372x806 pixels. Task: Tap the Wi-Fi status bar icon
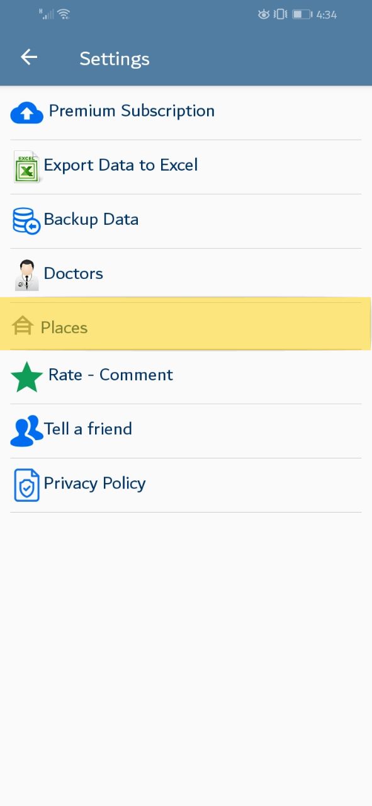[x=64, y=13]
